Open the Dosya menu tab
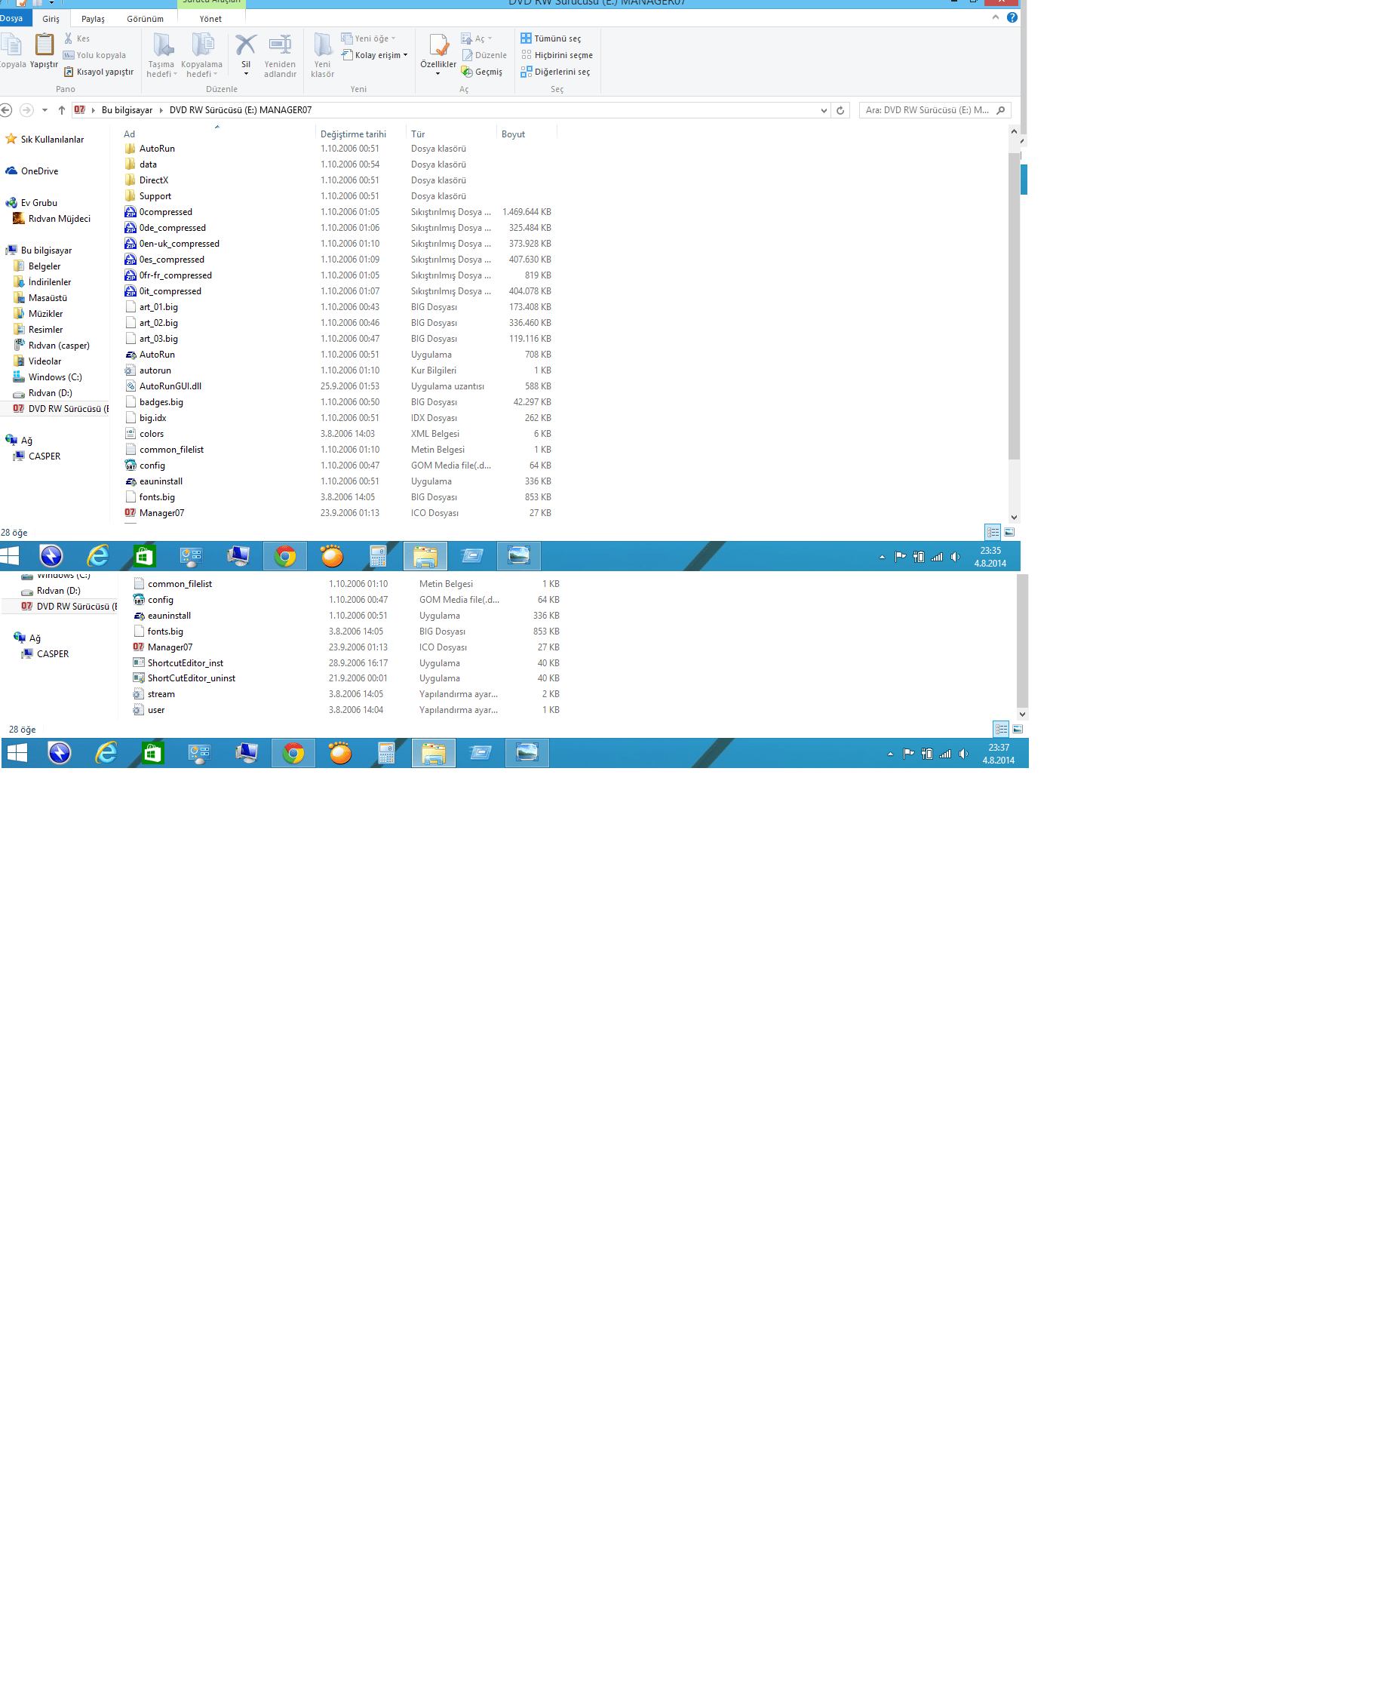Image resolution: width=1400 pixels, height=1681 pixels. point(13,18)
